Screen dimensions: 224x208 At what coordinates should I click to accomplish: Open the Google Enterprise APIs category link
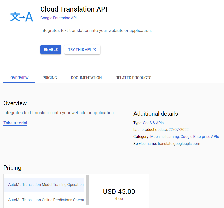tap(200, 137)
